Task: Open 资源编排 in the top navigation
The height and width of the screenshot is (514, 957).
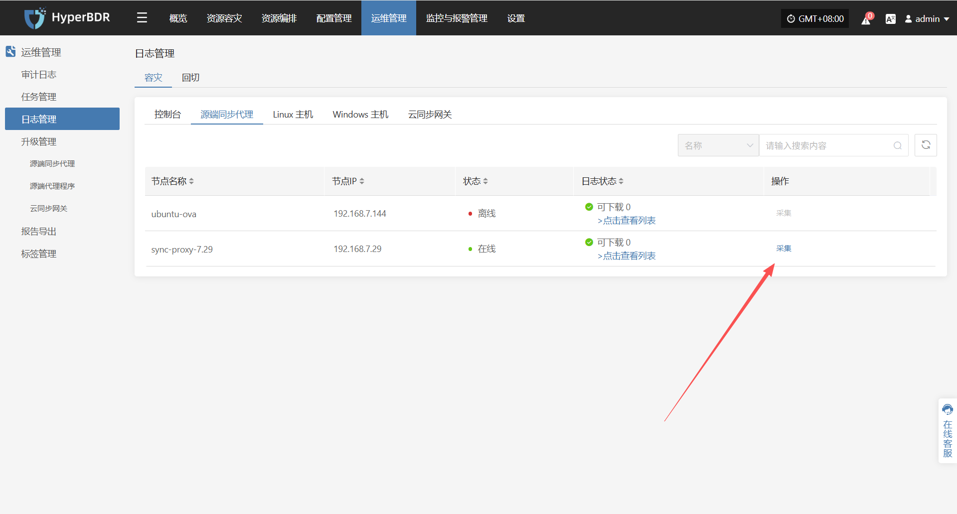Action: 279,18
